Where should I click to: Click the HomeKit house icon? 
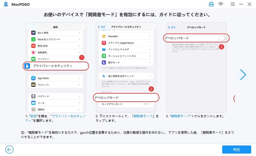click(x=104, y=36)
